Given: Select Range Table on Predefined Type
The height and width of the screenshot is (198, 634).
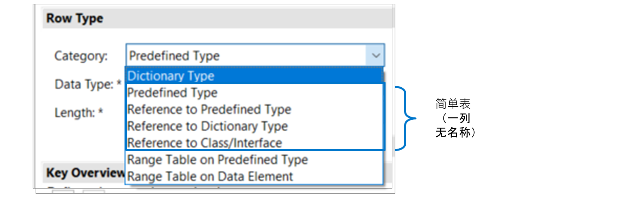Looking at the screenshot, I should (x=254, y=160).
